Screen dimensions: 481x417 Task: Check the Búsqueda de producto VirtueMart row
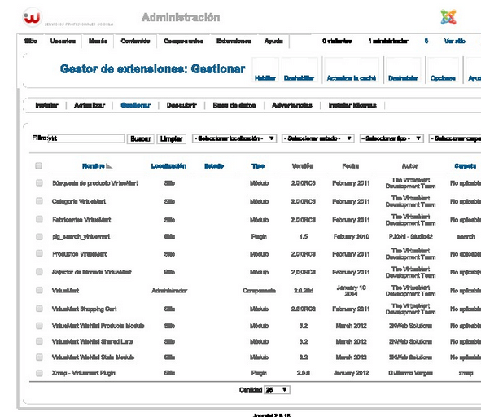click(x=39, y=183)
